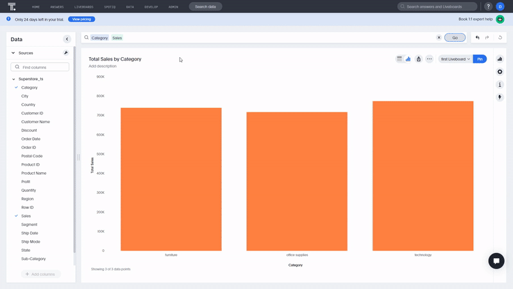The width and height of the screenshot is (513, 289).
Task: Select the Profit column
Action: pyautogui.click(x=26, y=182)
